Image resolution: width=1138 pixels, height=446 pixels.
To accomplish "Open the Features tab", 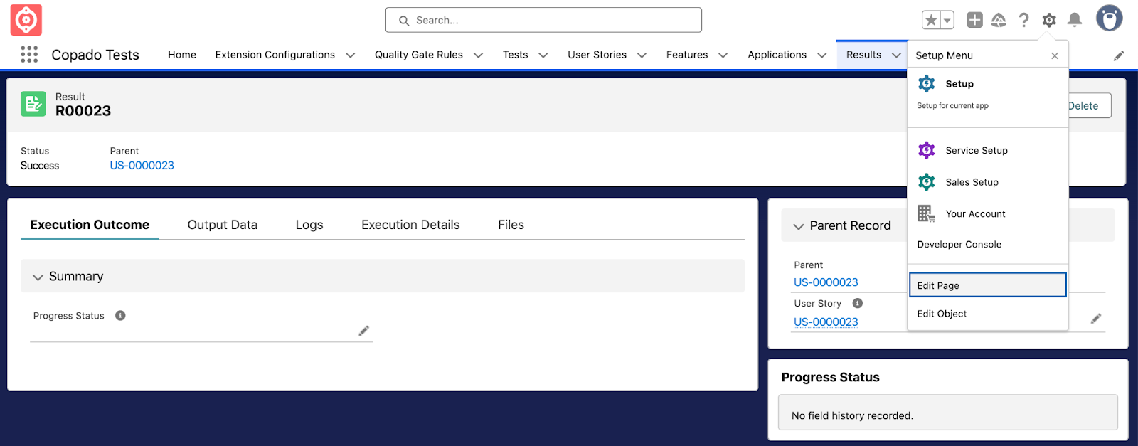I will [x=687, y=55].
